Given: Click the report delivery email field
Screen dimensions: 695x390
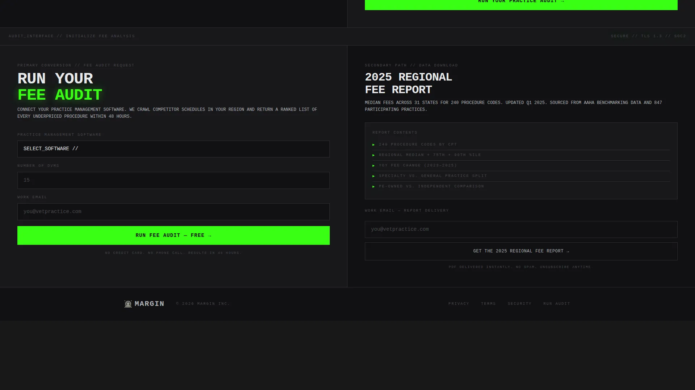Looking at the screenshot, I should click(x=521, y=229).
